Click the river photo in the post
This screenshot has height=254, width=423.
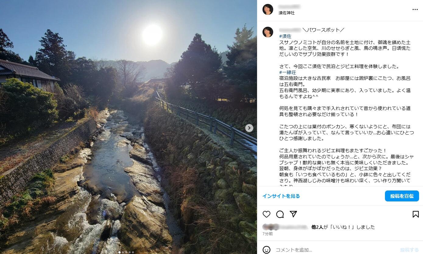[128, 127]
